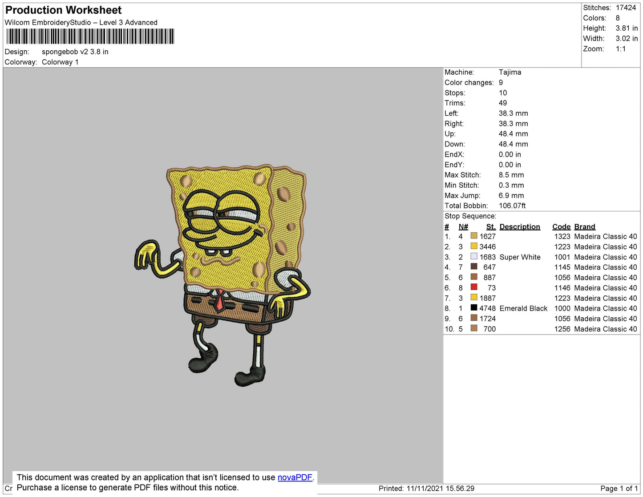Viewport: 643px width, 497px height.
Task: Click the SpongeBob embroidery design preview
Action: [223, 274]
